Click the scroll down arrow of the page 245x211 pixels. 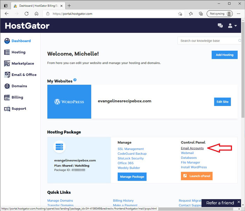pyautogui.click(x=243, y=205)
